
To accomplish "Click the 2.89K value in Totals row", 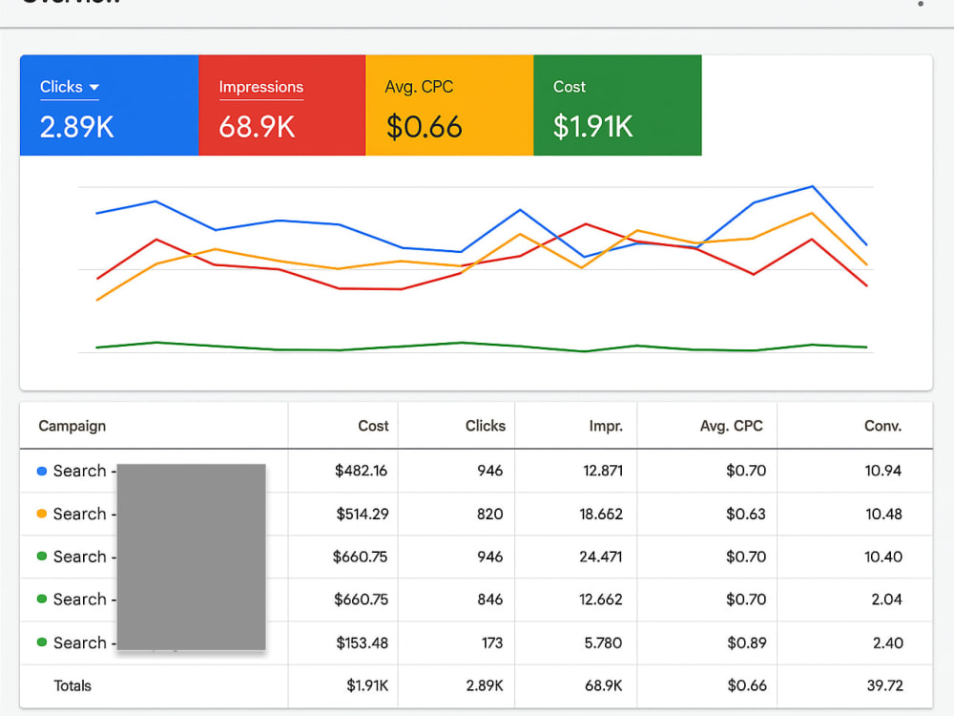I will tap(485, 685).
